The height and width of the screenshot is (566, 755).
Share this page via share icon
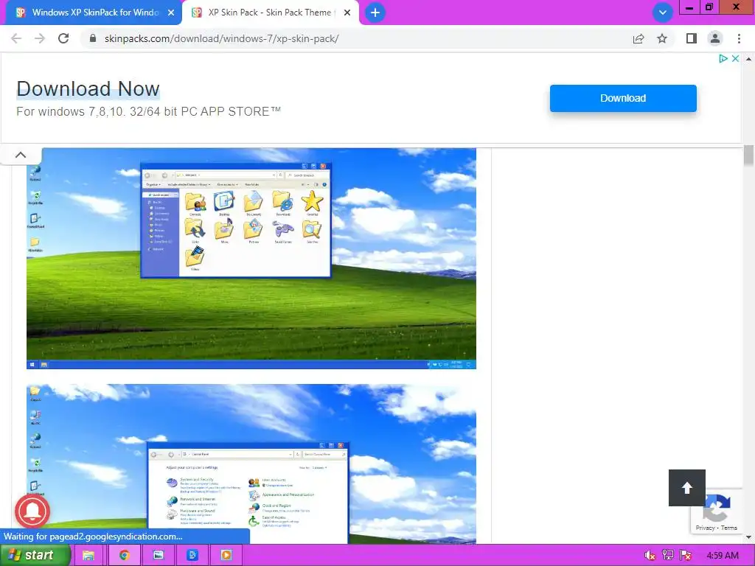click(x=639, y=38)
